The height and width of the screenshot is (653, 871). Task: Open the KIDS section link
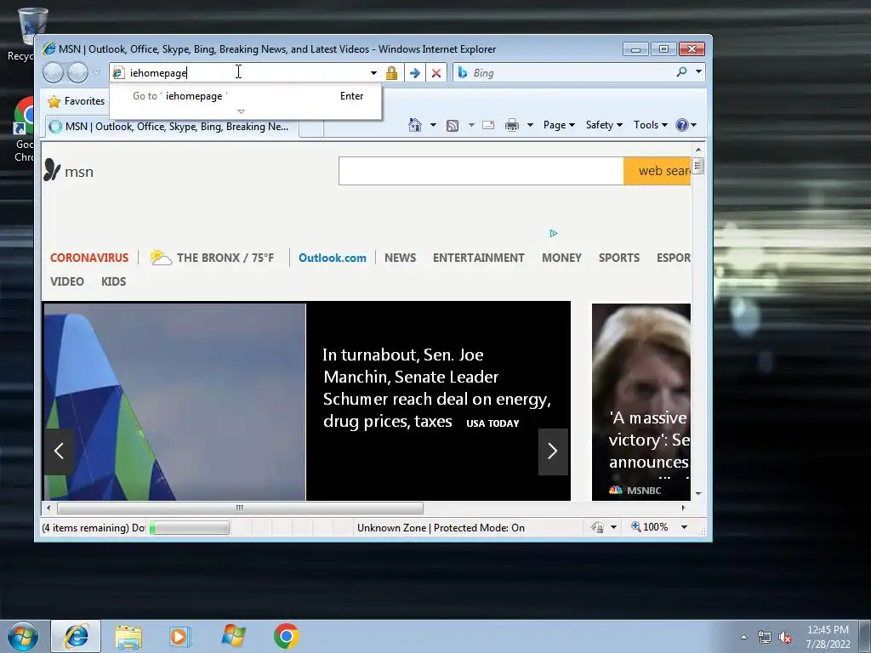tap(113, 281)
